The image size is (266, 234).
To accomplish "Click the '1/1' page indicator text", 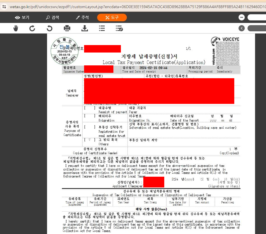I will point(188,49).
